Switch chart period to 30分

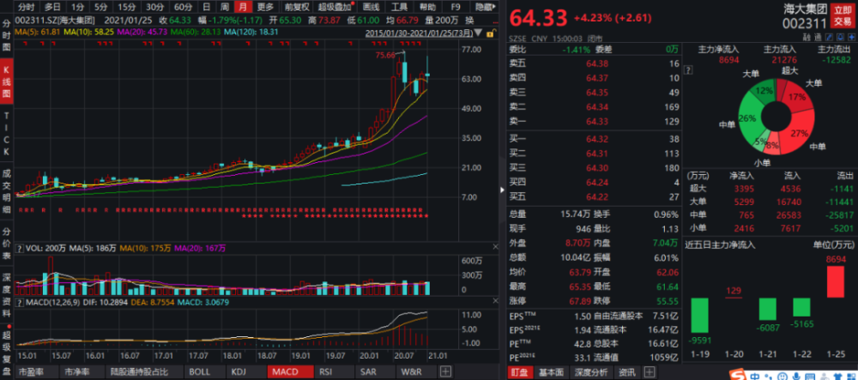tap(154, 7)
